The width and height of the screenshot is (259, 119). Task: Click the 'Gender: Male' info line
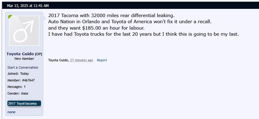click(x=18, y=94)
